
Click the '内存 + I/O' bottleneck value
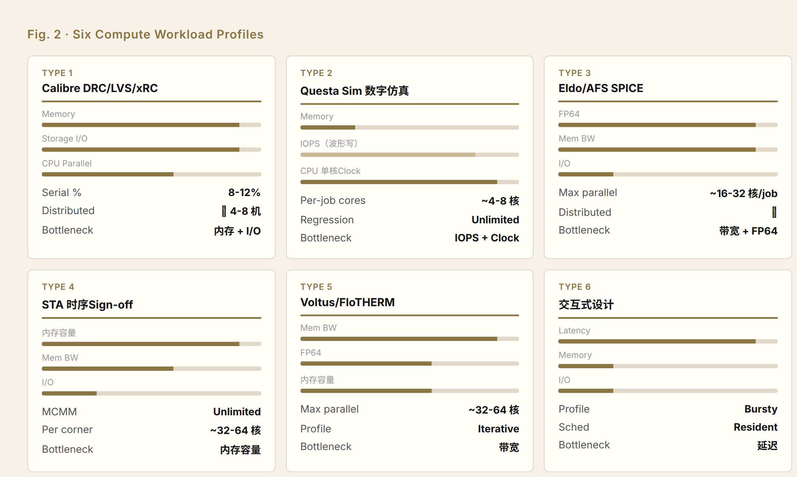coord(237,231)
